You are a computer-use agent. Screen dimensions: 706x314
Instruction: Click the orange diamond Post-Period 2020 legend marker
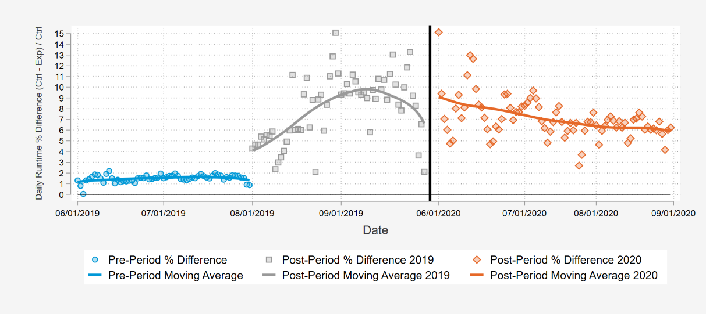pyautogui.click(x=476, y=259)
